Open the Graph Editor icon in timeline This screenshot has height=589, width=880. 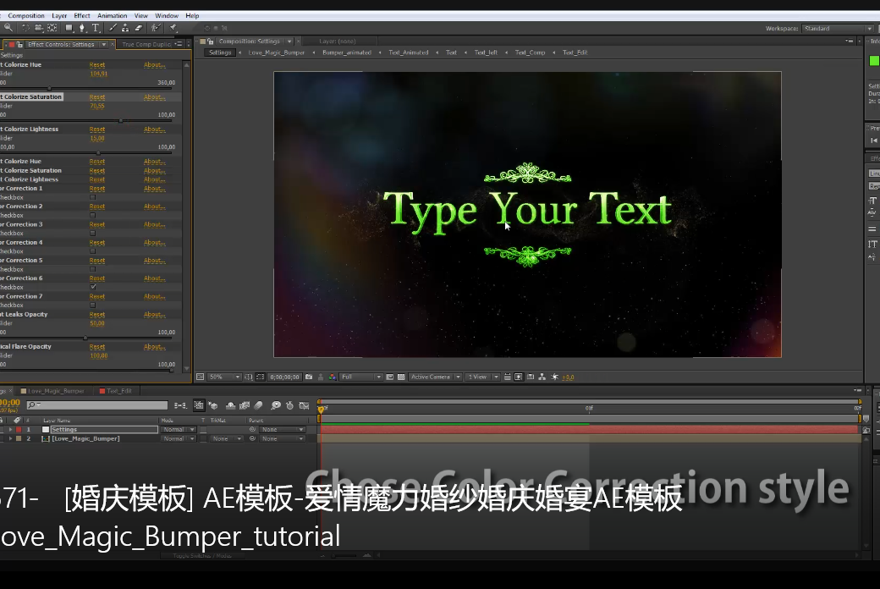pos(304,405)
